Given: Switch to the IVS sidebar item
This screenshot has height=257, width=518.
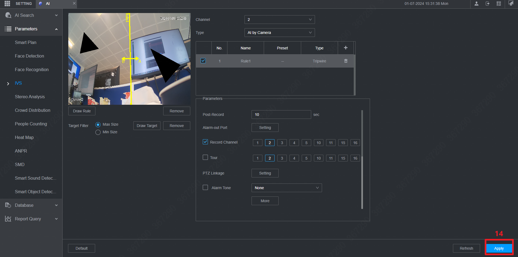Looking at the screenshot, I should (x=18, y=83).
